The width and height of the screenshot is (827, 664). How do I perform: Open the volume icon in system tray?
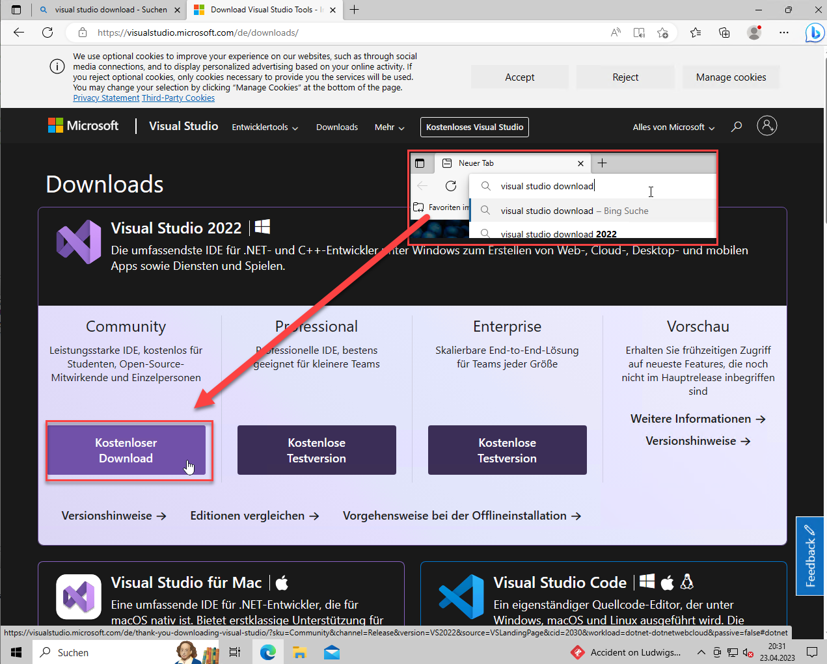[748, 652]
